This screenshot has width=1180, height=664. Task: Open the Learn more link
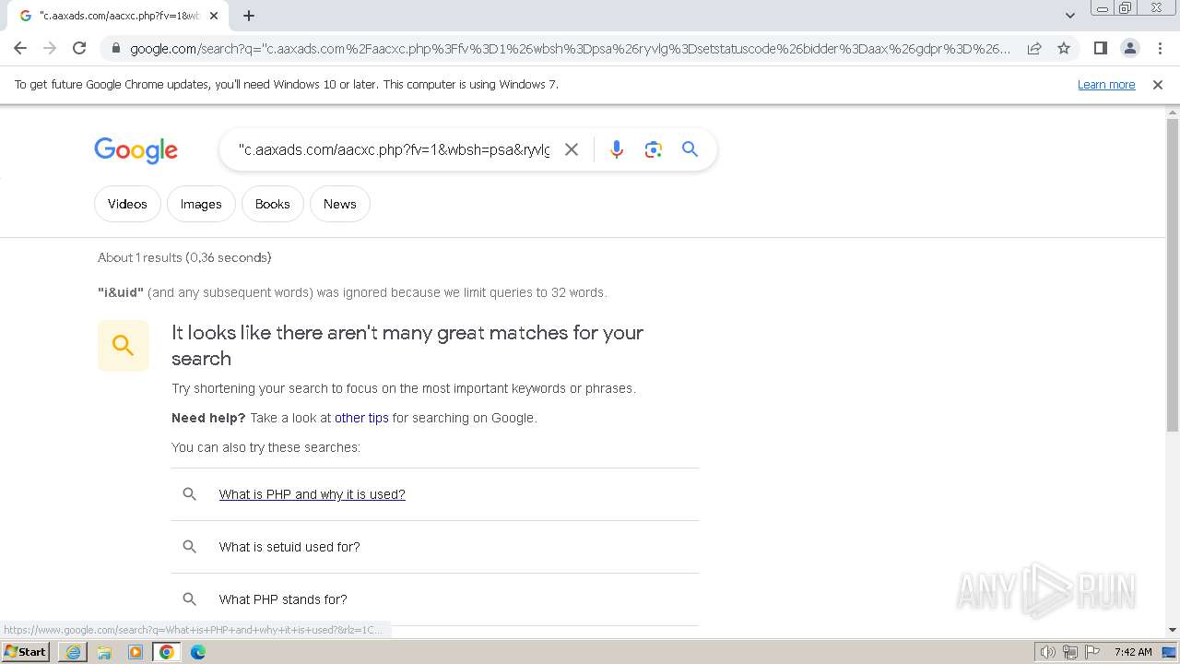point(1106,84)
